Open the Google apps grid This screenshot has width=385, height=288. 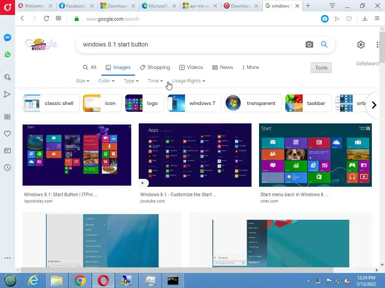tap(378, 45)
